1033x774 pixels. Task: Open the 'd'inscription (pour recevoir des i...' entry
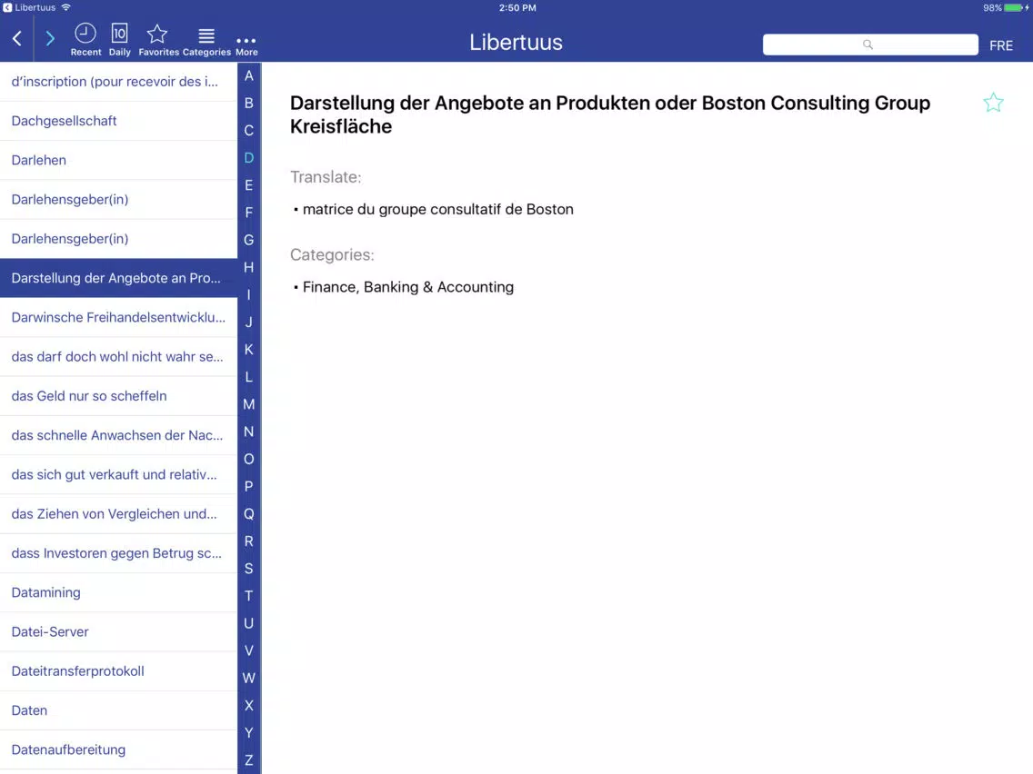click(x=118, y=82)
